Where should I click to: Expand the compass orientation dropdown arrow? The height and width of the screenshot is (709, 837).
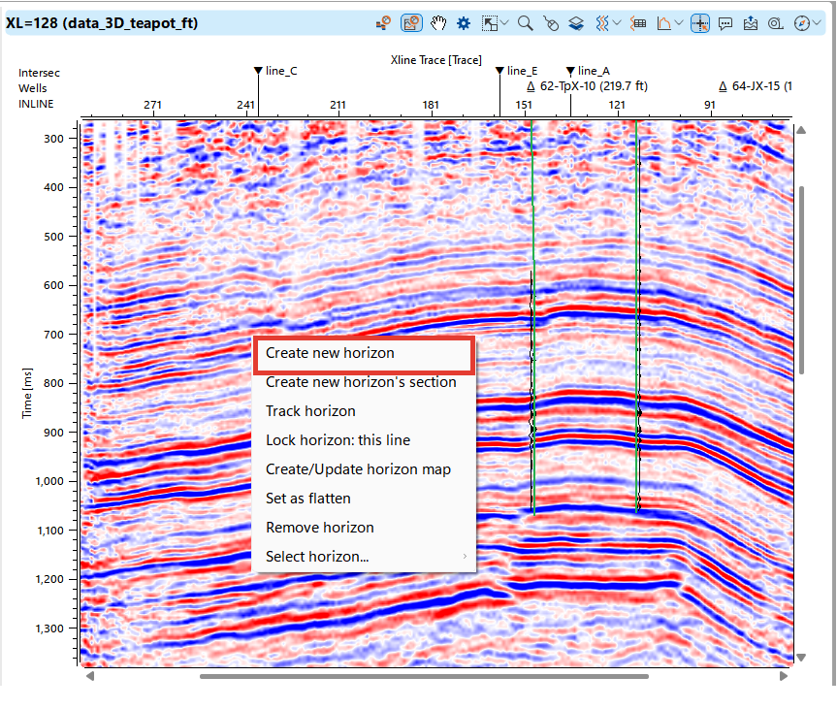[x=817, y=22]
